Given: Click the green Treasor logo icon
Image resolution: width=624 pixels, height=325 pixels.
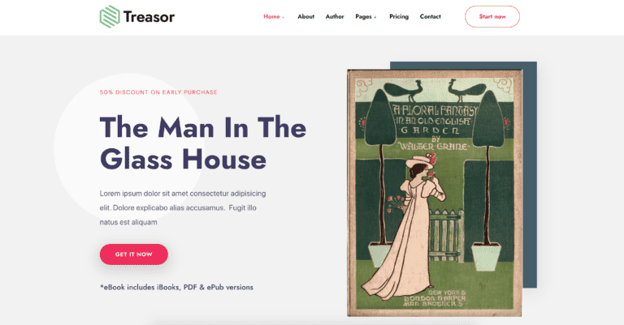Looking at the screenshot, I should click(110, 17).
